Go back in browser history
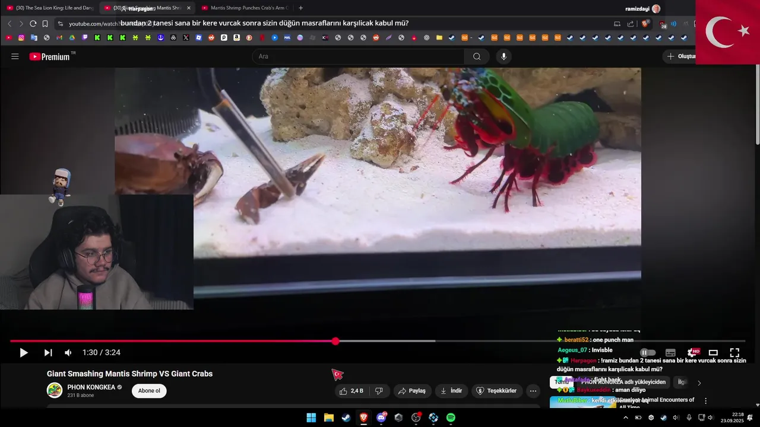 point(9,24)
